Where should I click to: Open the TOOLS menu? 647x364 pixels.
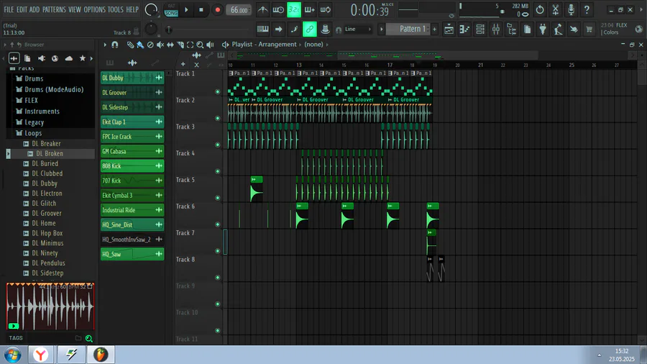(x=116, y=9)
